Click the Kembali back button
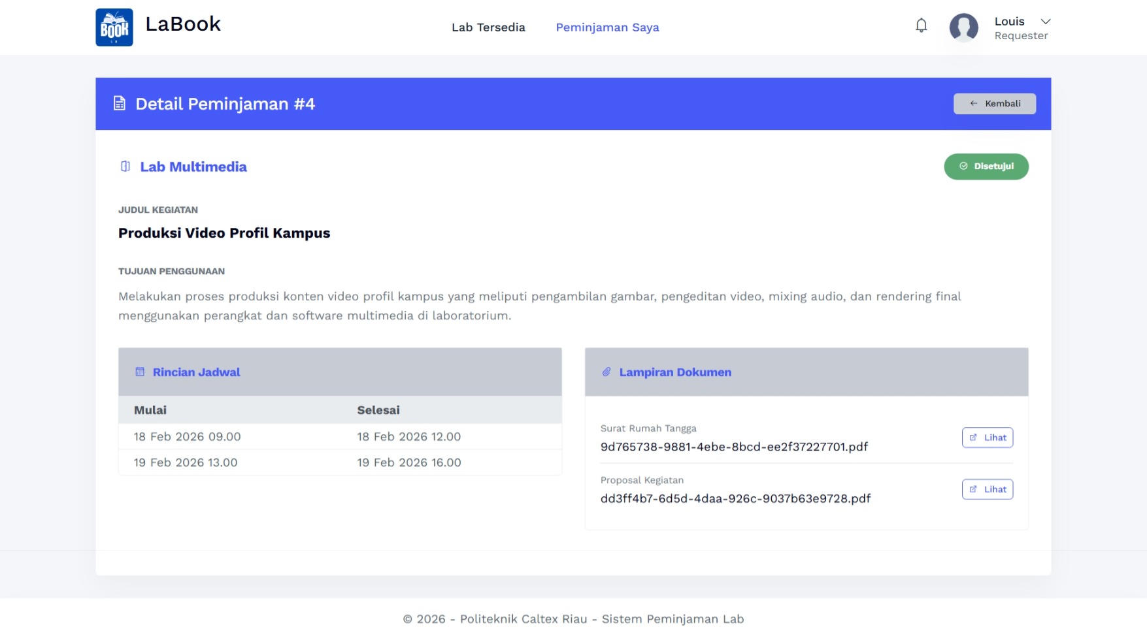The image size is (1147, 638). tap(994, 104)
